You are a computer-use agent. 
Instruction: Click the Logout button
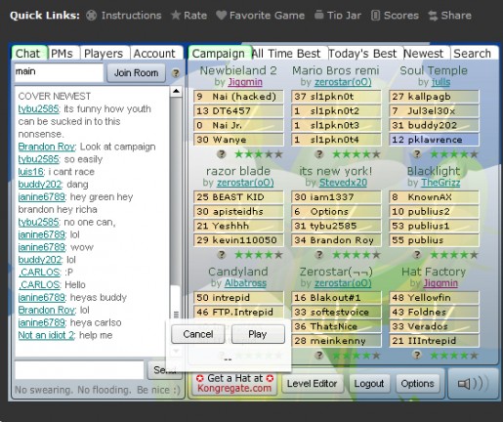pyautogui.click(x=369, y=384)
